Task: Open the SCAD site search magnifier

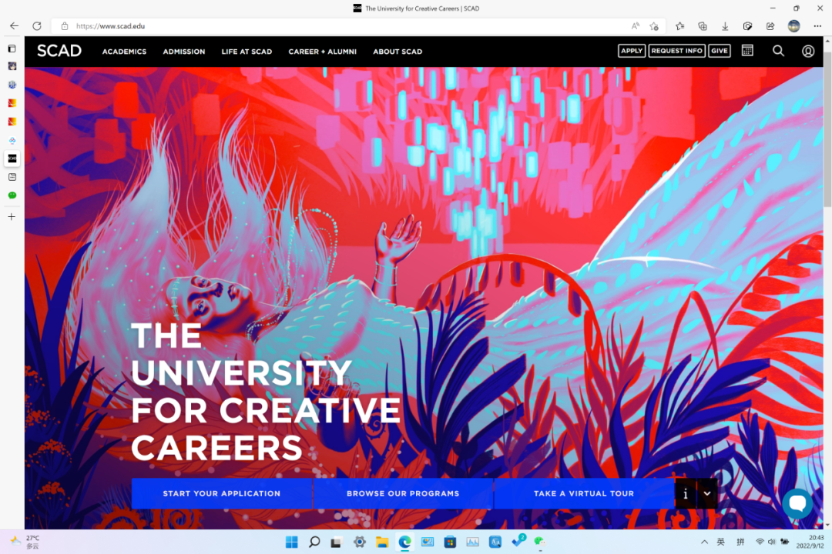Action: click(778, 51)
